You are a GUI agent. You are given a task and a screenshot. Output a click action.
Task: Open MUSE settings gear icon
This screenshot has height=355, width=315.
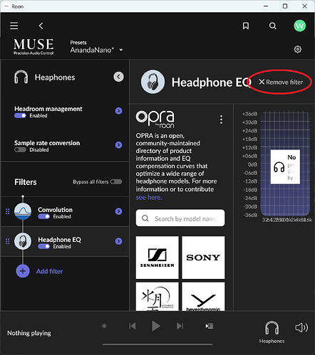coord(298,49)
